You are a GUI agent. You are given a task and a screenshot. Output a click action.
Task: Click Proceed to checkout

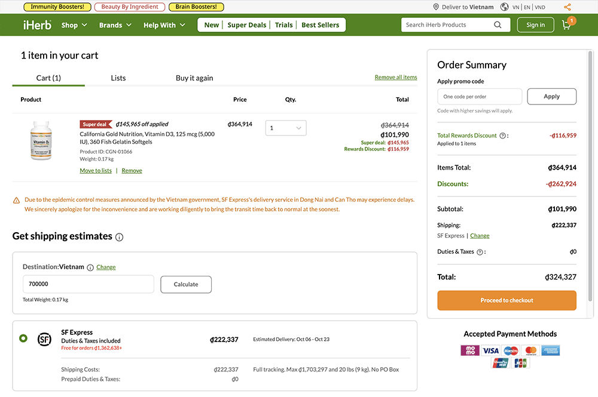[507, 301]
